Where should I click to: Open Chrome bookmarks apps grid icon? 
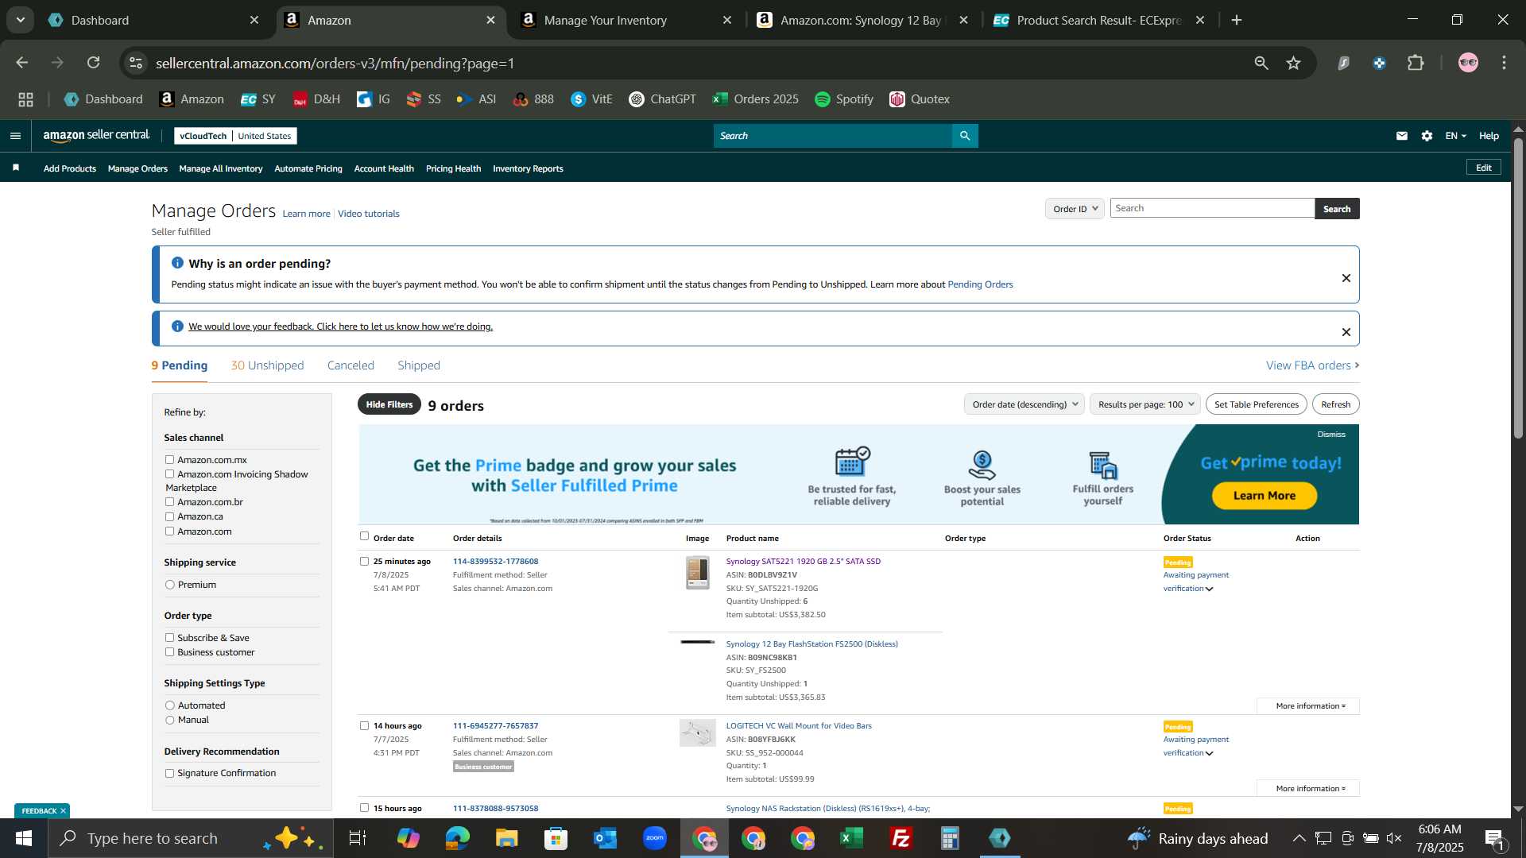pyautogui.click(x=25, y=99)
